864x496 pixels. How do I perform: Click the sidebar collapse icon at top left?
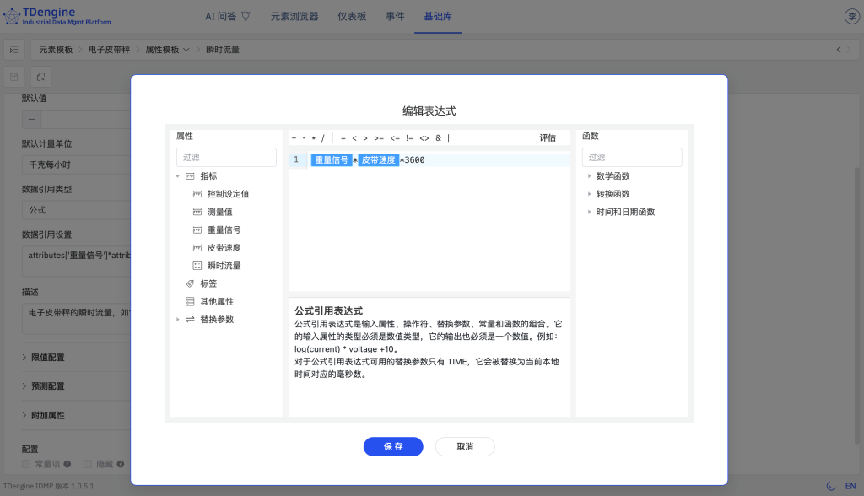click(13, 49)
